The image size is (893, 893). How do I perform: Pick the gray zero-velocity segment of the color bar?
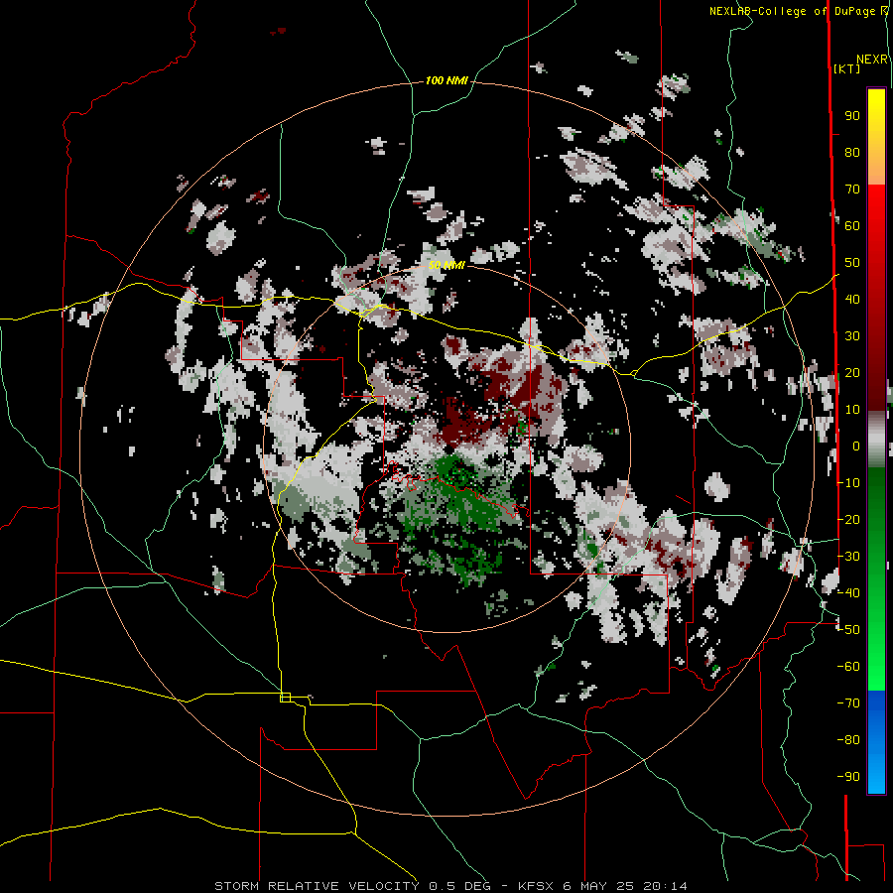pos(876,439)
